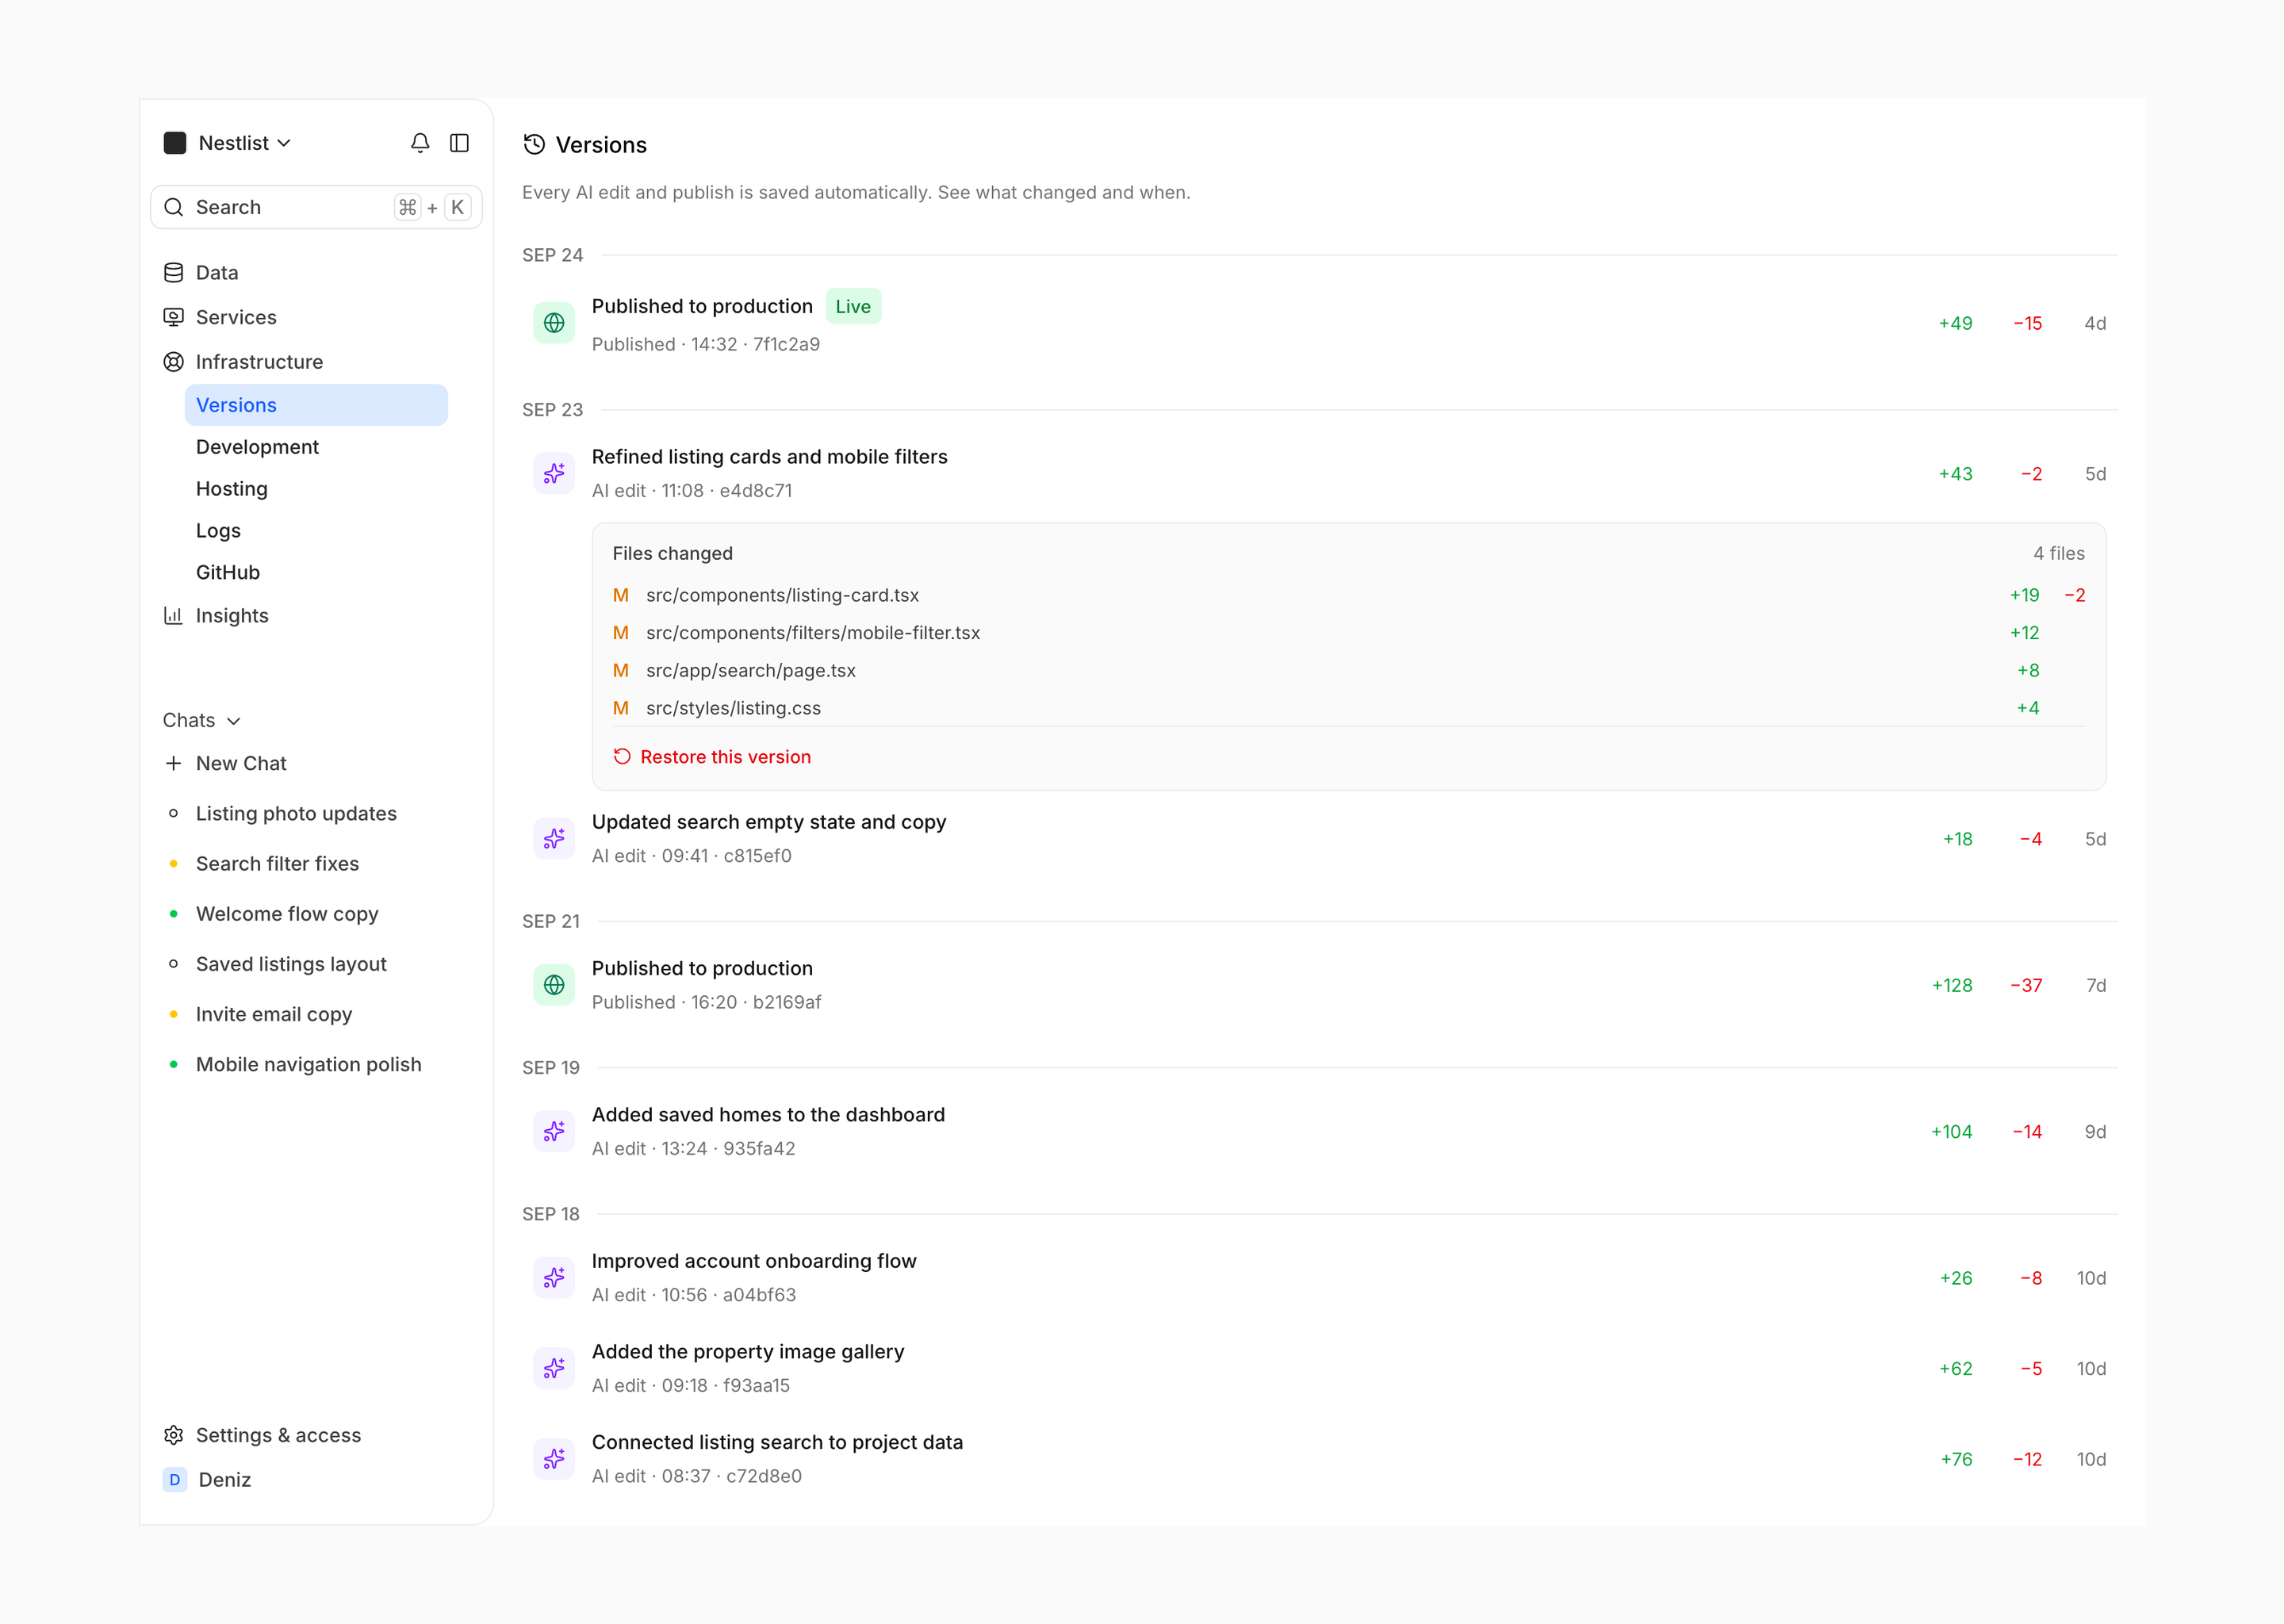Click the Versions history clock icon
The height and width of the screenshot is (1624, 2284).
pyautogui.click(x=534, y=144)
